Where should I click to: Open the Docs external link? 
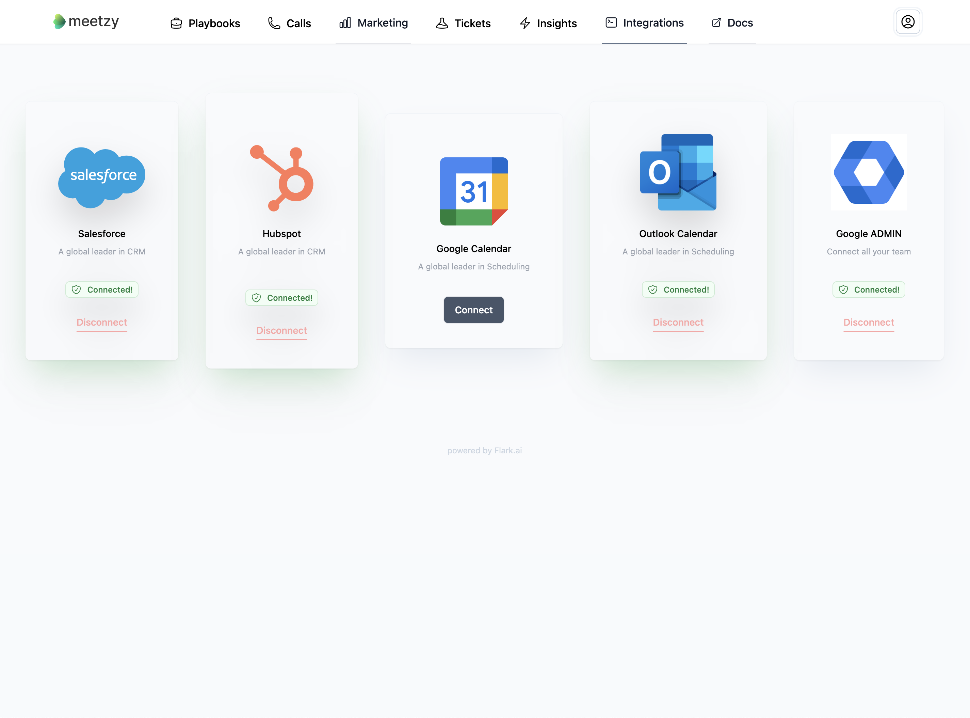pos(732,22)
